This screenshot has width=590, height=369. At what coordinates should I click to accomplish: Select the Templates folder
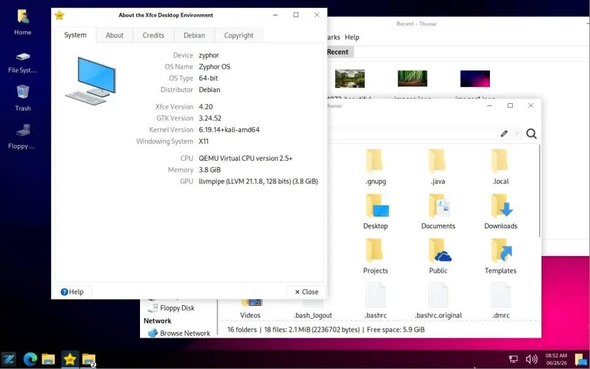point(500,256)
